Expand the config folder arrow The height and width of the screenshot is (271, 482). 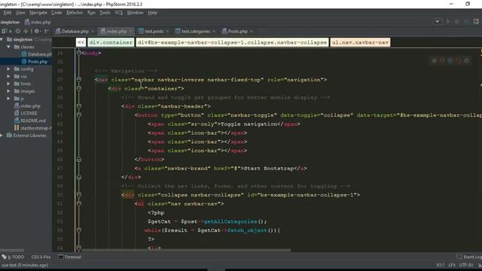coord(8,69)
